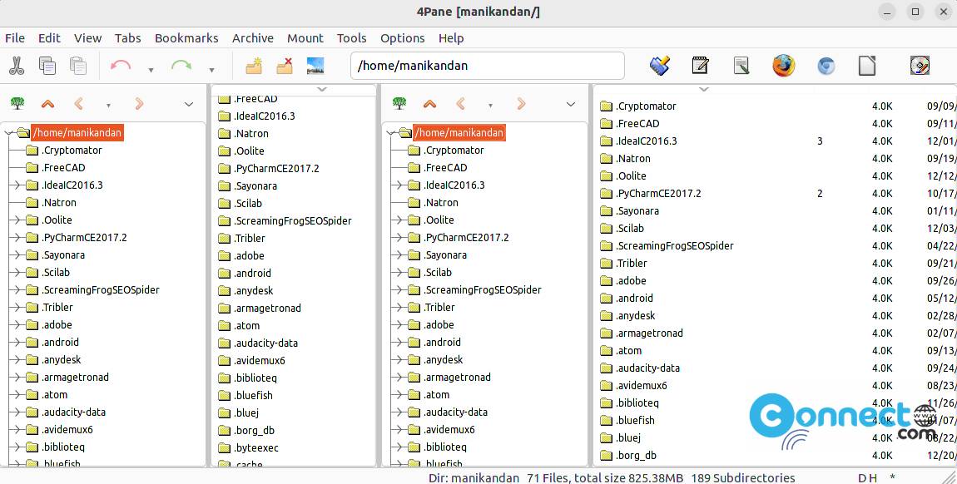
Task: Launch Firefox from the toolbar
Action: click(784, 65)
